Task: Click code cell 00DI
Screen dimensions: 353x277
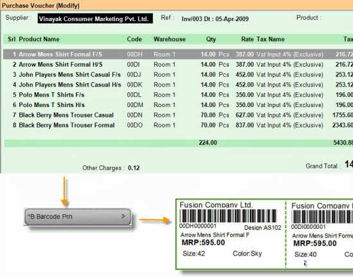Action: [x=133, y=65]
